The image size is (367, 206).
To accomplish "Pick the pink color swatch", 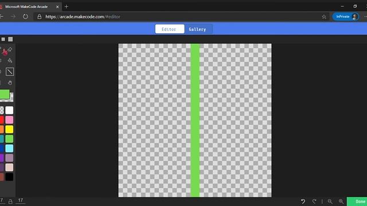I will coord(9,120).
